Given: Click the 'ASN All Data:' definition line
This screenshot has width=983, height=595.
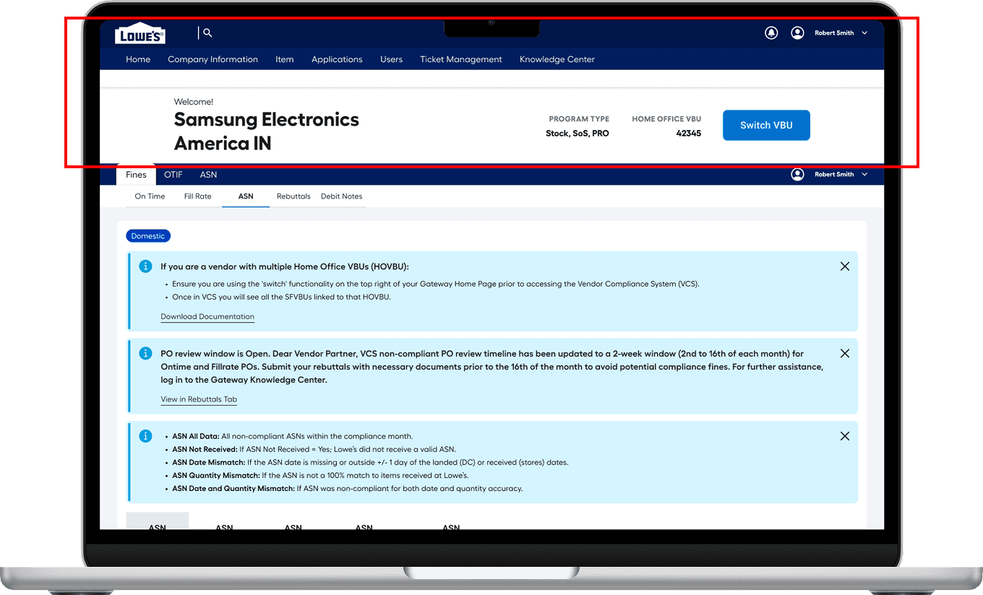Looking at the screenshot, I should (x=292, y=436).
